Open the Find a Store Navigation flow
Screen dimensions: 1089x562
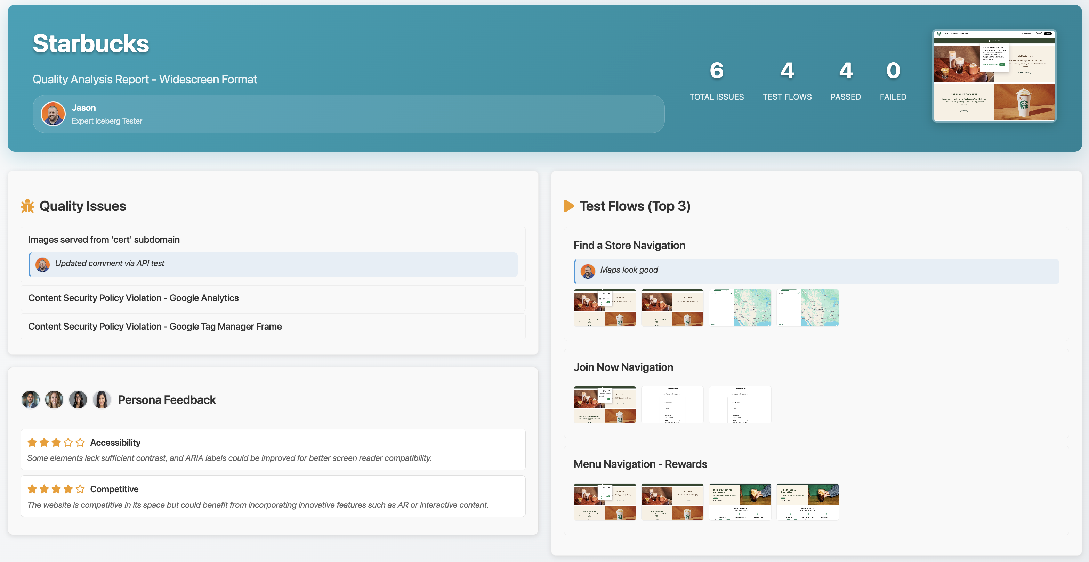(x=629, y=245)
